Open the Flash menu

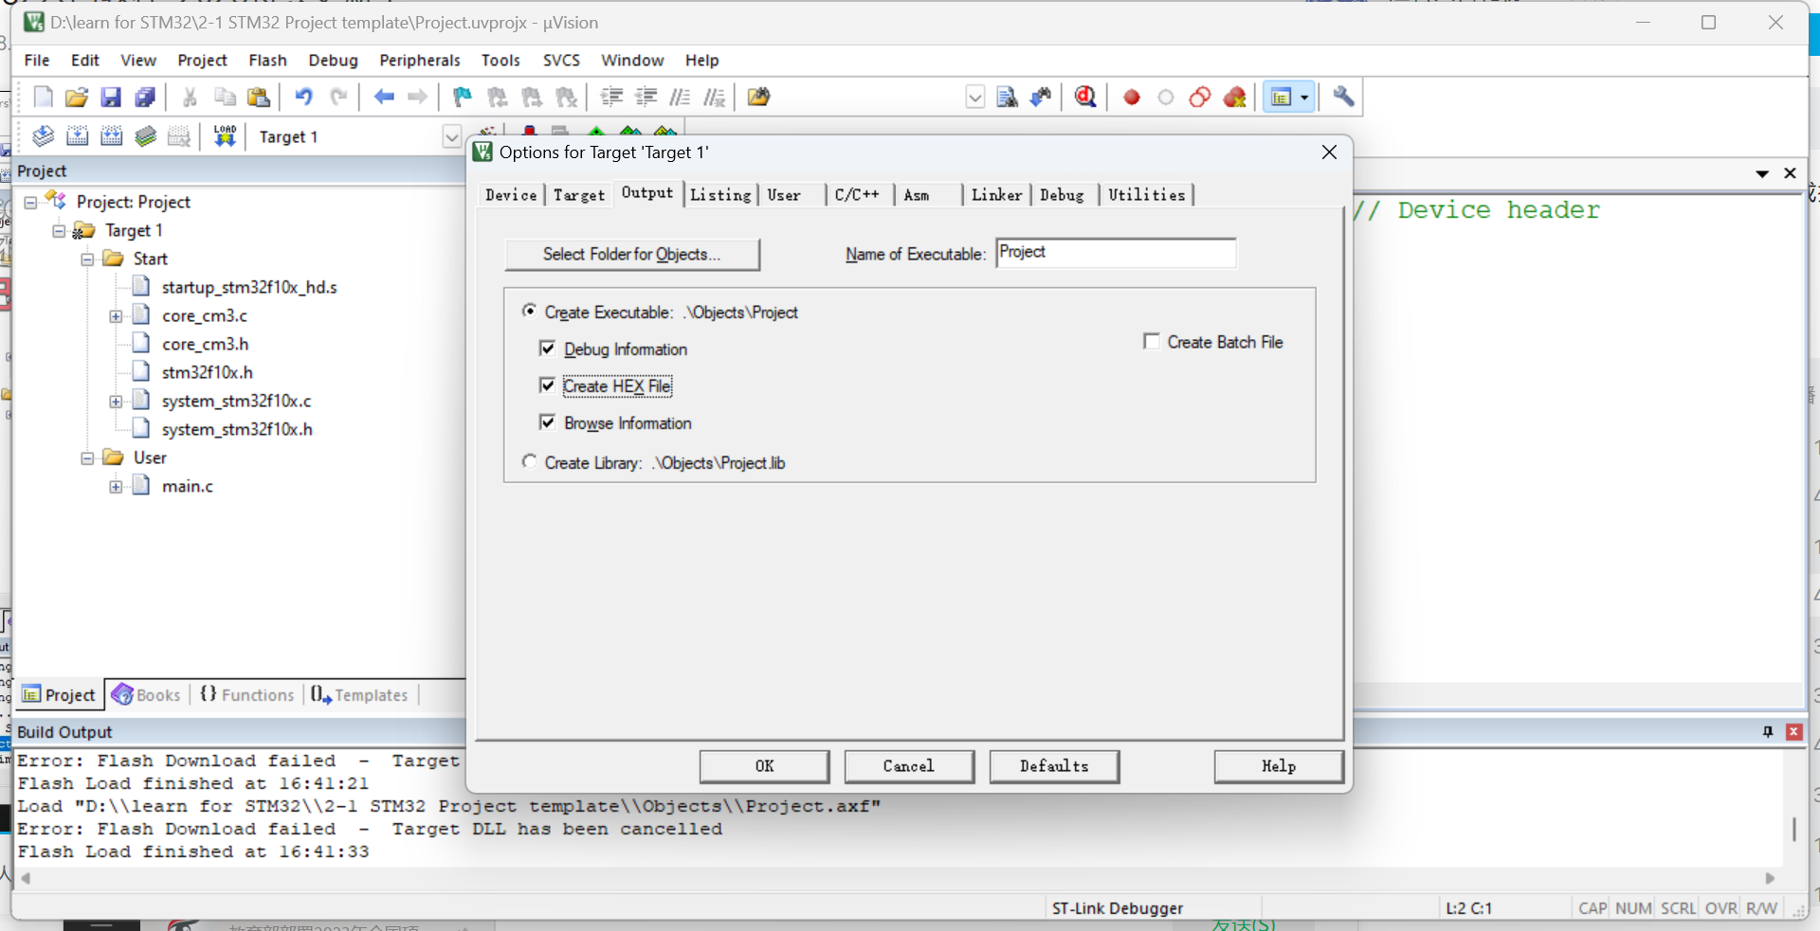(267, 61)
